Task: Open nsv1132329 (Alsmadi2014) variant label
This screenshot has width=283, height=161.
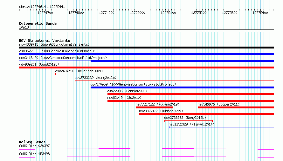Action: click(191, 124)
